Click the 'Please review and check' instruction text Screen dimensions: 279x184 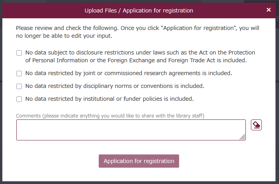[x=67, y=28]
